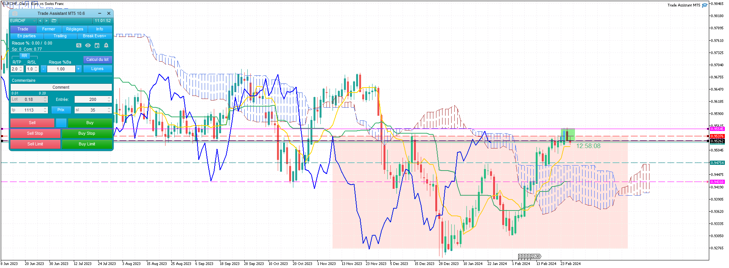
Task: Select the Trailing tab
Action: pyautogui.click(x=60, y=36)
